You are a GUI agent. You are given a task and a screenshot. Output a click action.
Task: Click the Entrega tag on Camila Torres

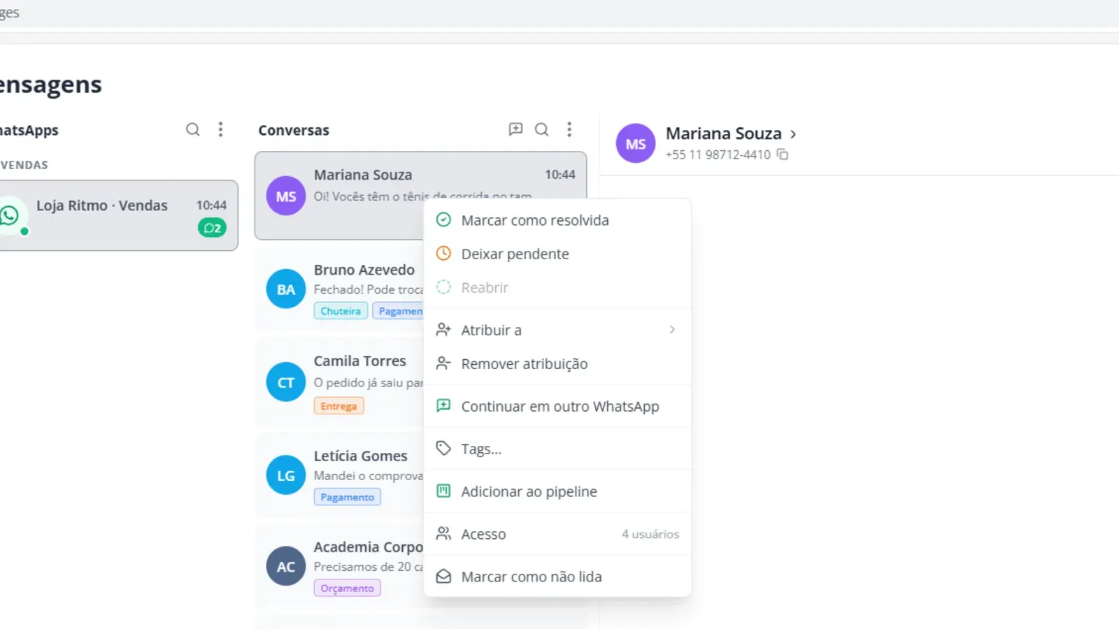tap(338, 406)
